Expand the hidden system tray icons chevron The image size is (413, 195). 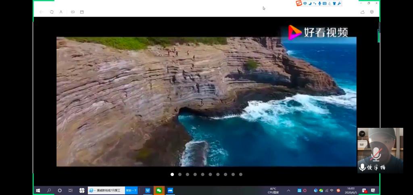click(x=288, y=190)
